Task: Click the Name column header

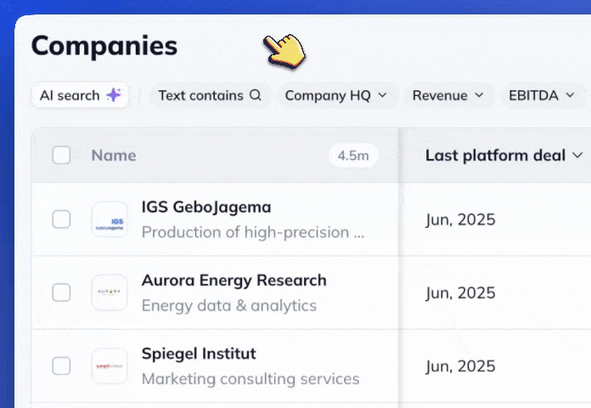Action: pyautogui.click(x=114, y=156)
